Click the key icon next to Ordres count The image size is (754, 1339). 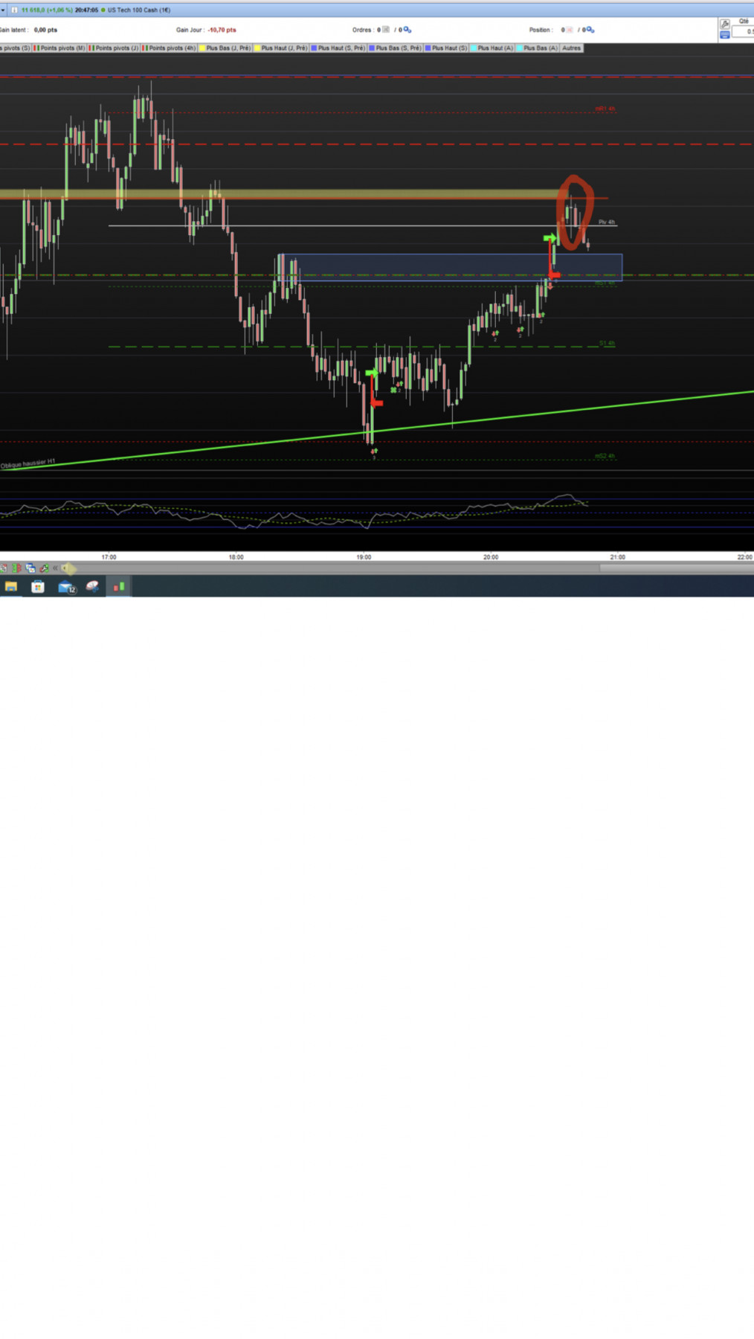point(407,30)
